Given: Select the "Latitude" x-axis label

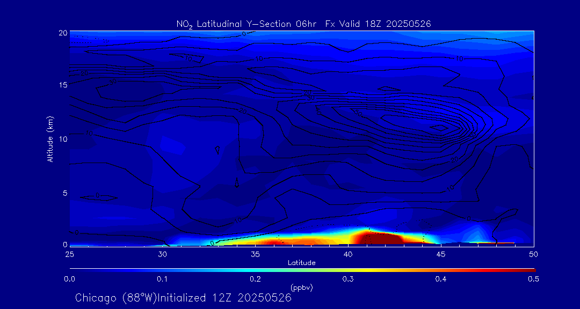Looking at the screenshot, I should click(x=302, y=263).
